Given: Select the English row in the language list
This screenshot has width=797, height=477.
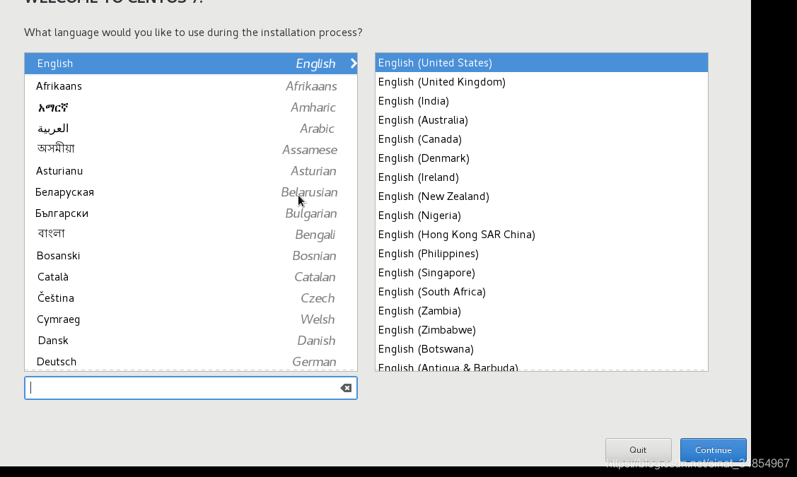Looking at the screenshot, I should coord(191,64).
